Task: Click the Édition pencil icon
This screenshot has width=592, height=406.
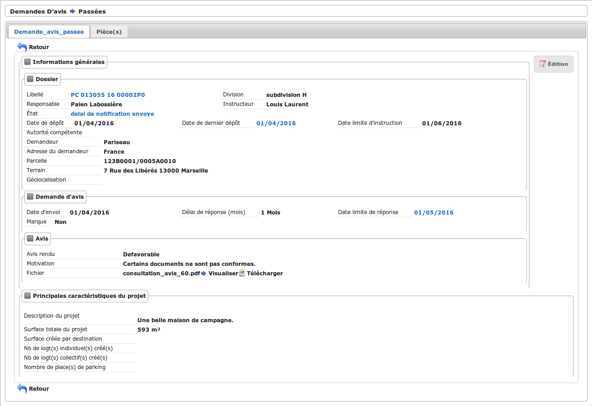Action: [x=542, y=64]
